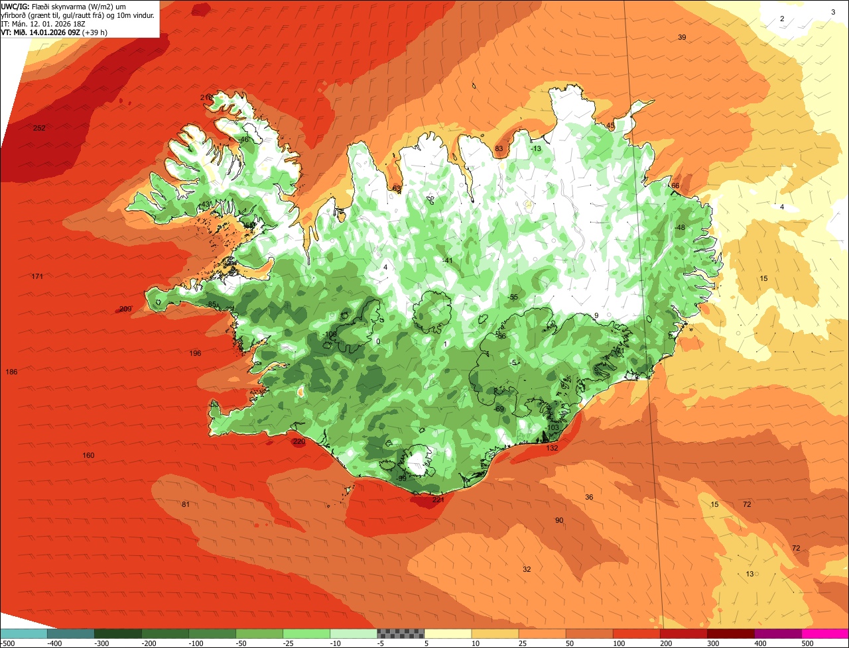This screenshot has height=648, width=849.
Task: Click the dark red 300 to 400 legend swatch
Action: (x=732, y=633)
